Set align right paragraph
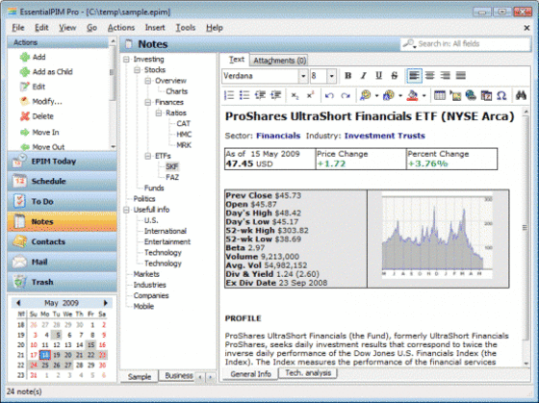 tap(445, 76)
